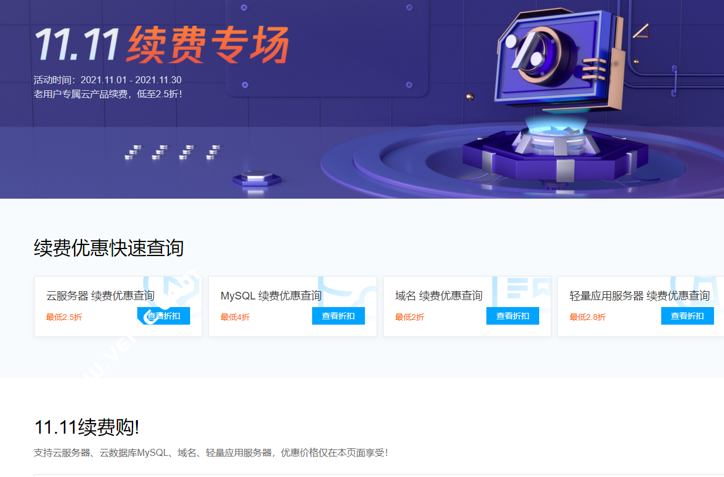Click 查看折扣 on the 轻量应用服务器 card
This screenshot has height=477, width=724.
pyautogui.click(x=687, y=315)
